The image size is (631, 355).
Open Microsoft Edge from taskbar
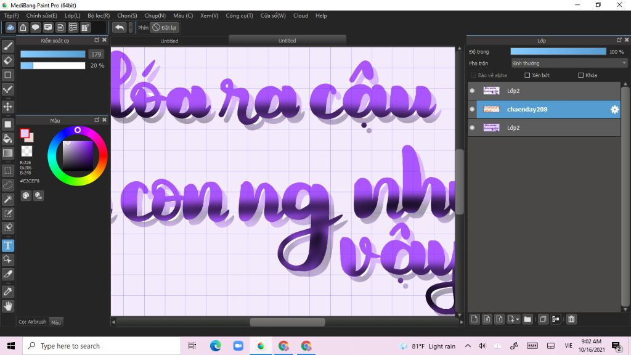[x=216, y=346]
